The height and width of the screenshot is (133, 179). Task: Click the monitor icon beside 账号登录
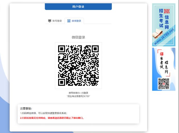50,21
